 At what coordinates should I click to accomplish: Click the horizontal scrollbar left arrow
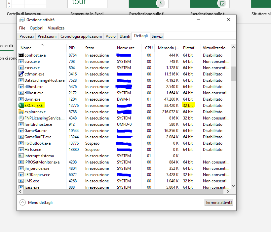20,191
